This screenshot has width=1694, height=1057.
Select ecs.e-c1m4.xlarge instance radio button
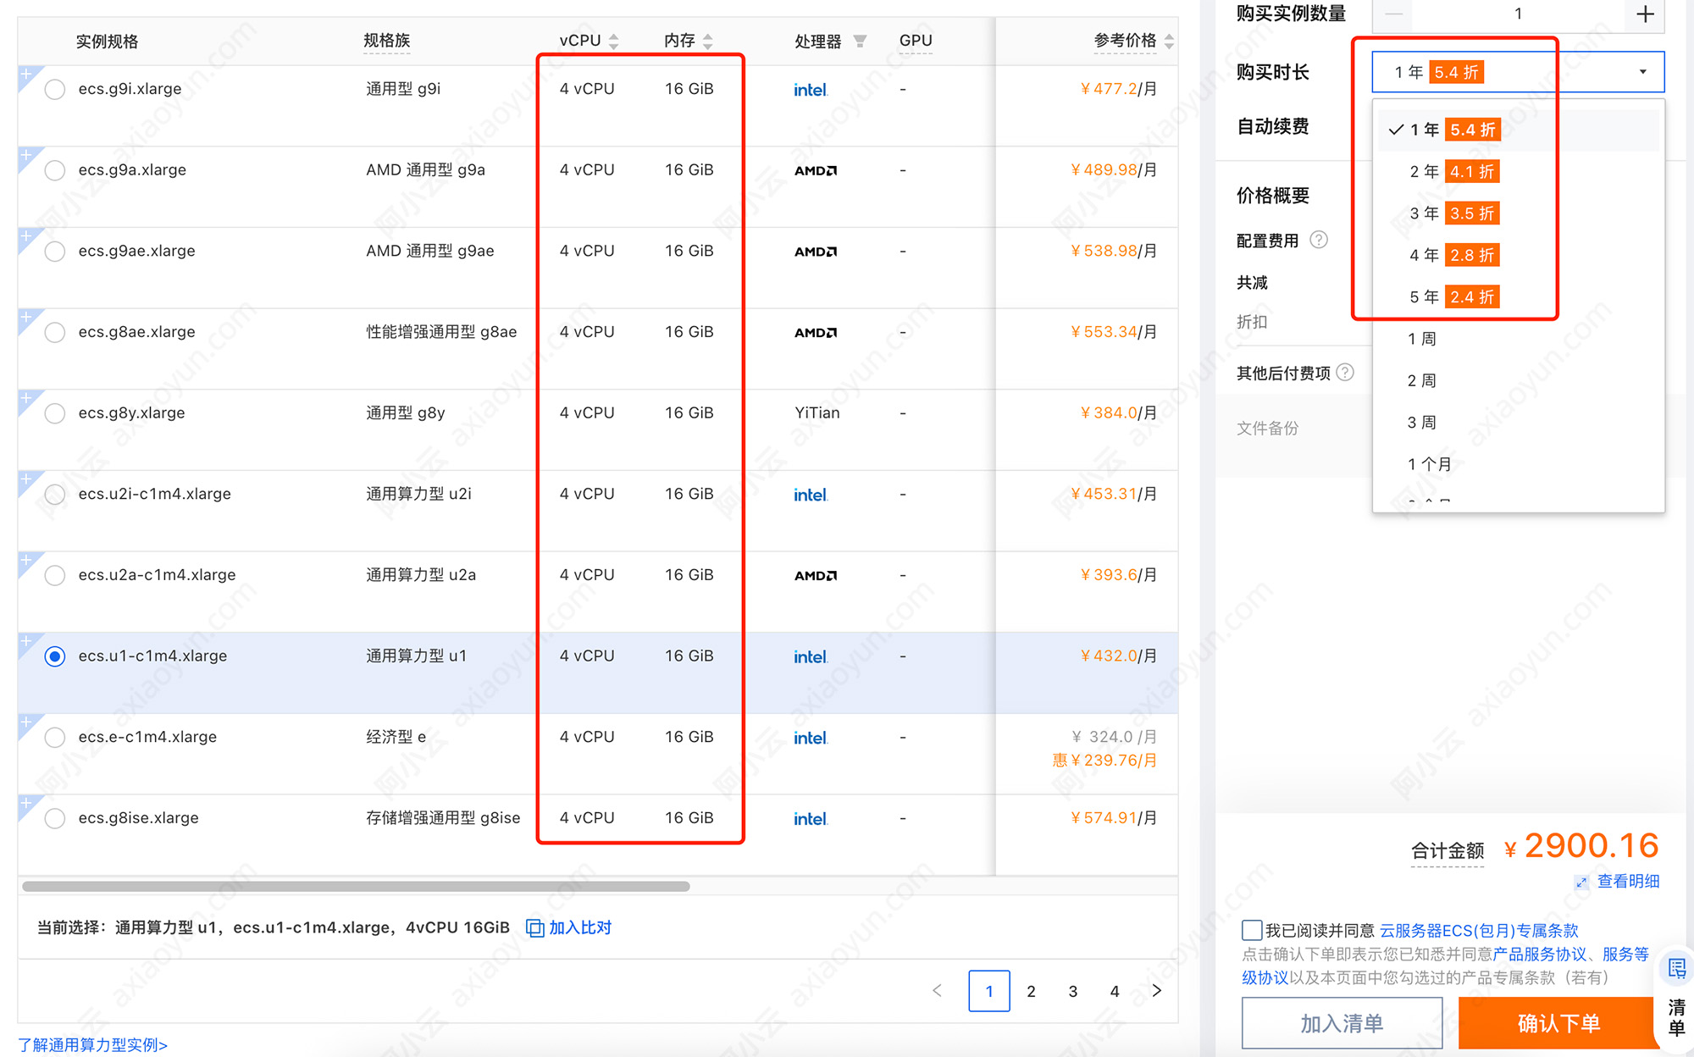(55, 738)
